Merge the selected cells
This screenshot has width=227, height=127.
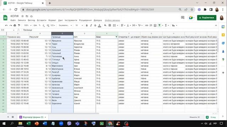pos(114,25)
